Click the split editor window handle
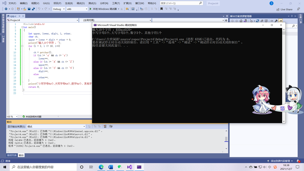This screenshot has height=171, width=304. pyautogui.click(x=226, y=20)
